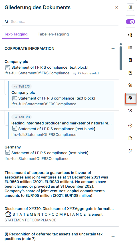The width and height of the screenshot is (137, 246).
Task: Click the checkmark circle validation icon
Action: [130, 126]
